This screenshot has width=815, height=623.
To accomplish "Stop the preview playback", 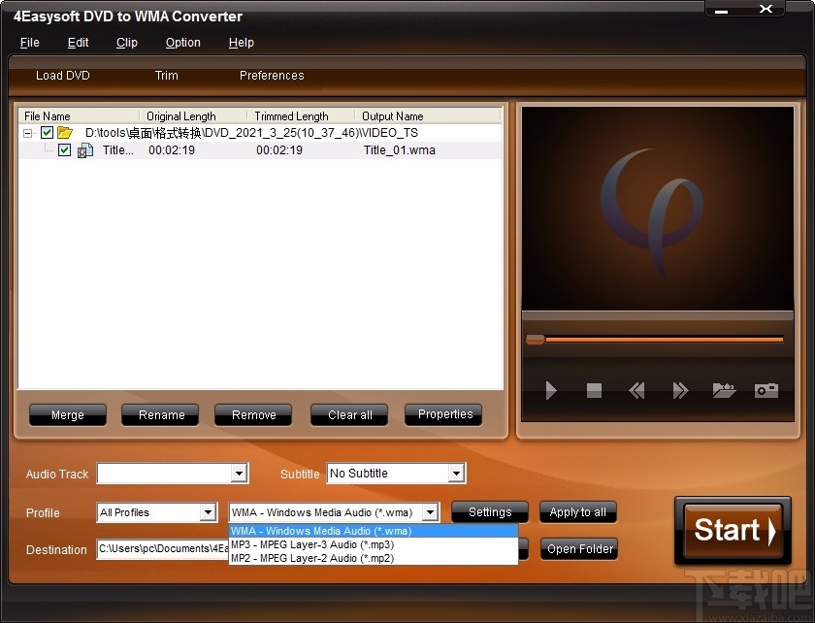I will click(593, 390).
